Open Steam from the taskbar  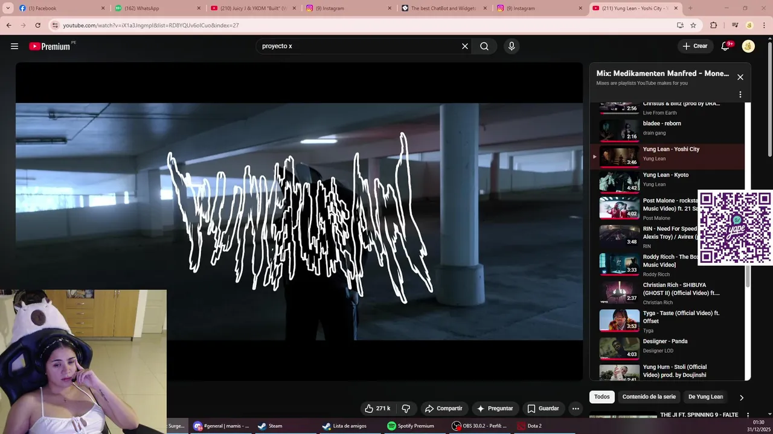pyautogui.click(x=270, y=426)
